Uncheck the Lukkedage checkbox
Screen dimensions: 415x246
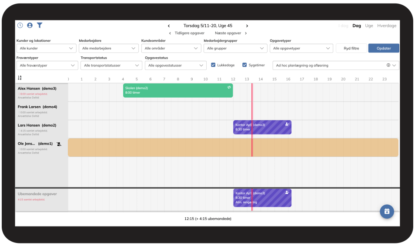pos(213,65)
